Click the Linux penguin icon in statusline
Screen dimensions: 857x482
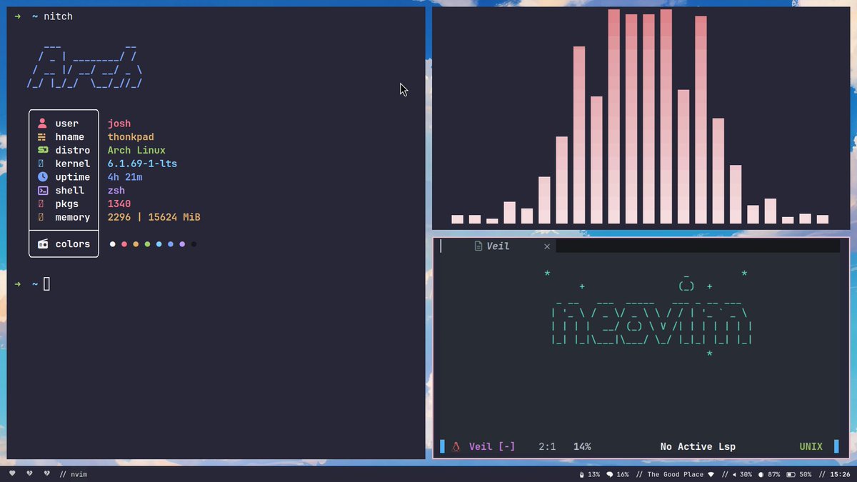456,446
